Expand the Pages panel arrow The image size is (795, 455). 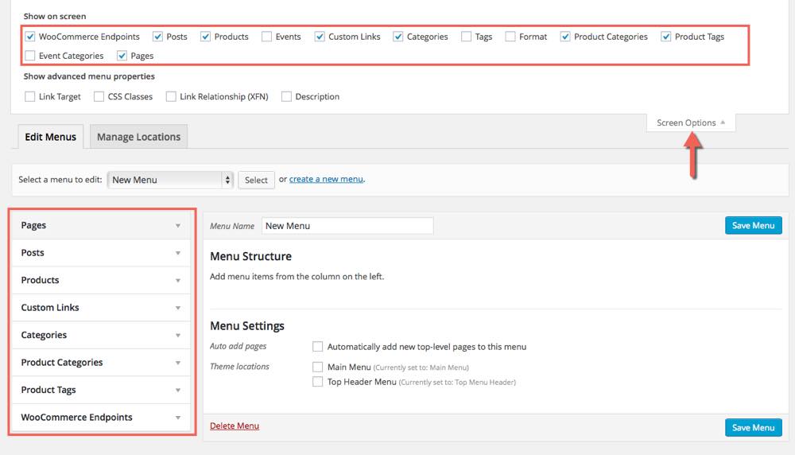178,226
